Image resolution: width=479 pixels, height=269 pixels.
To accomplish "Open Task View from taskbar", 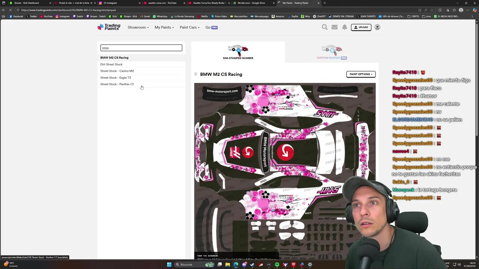I will 220,265.
